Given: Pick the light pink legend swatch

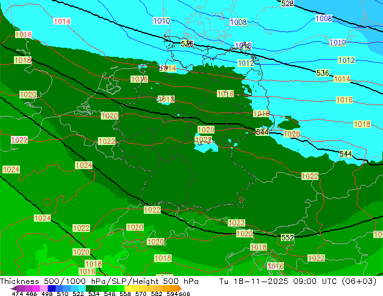Looking at the screenshot, I should point(43,288).
